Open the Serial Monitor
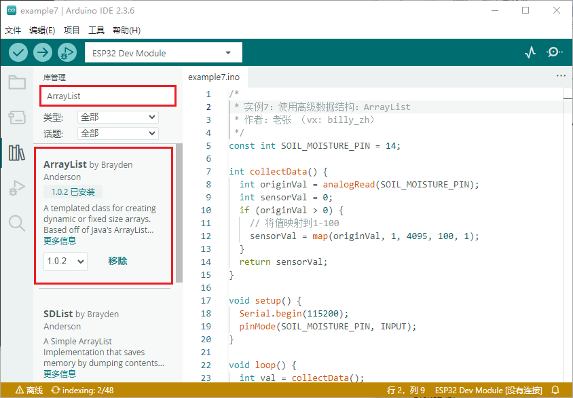The width and height of the screenshot is (573, 398). [x=555, y=52]
